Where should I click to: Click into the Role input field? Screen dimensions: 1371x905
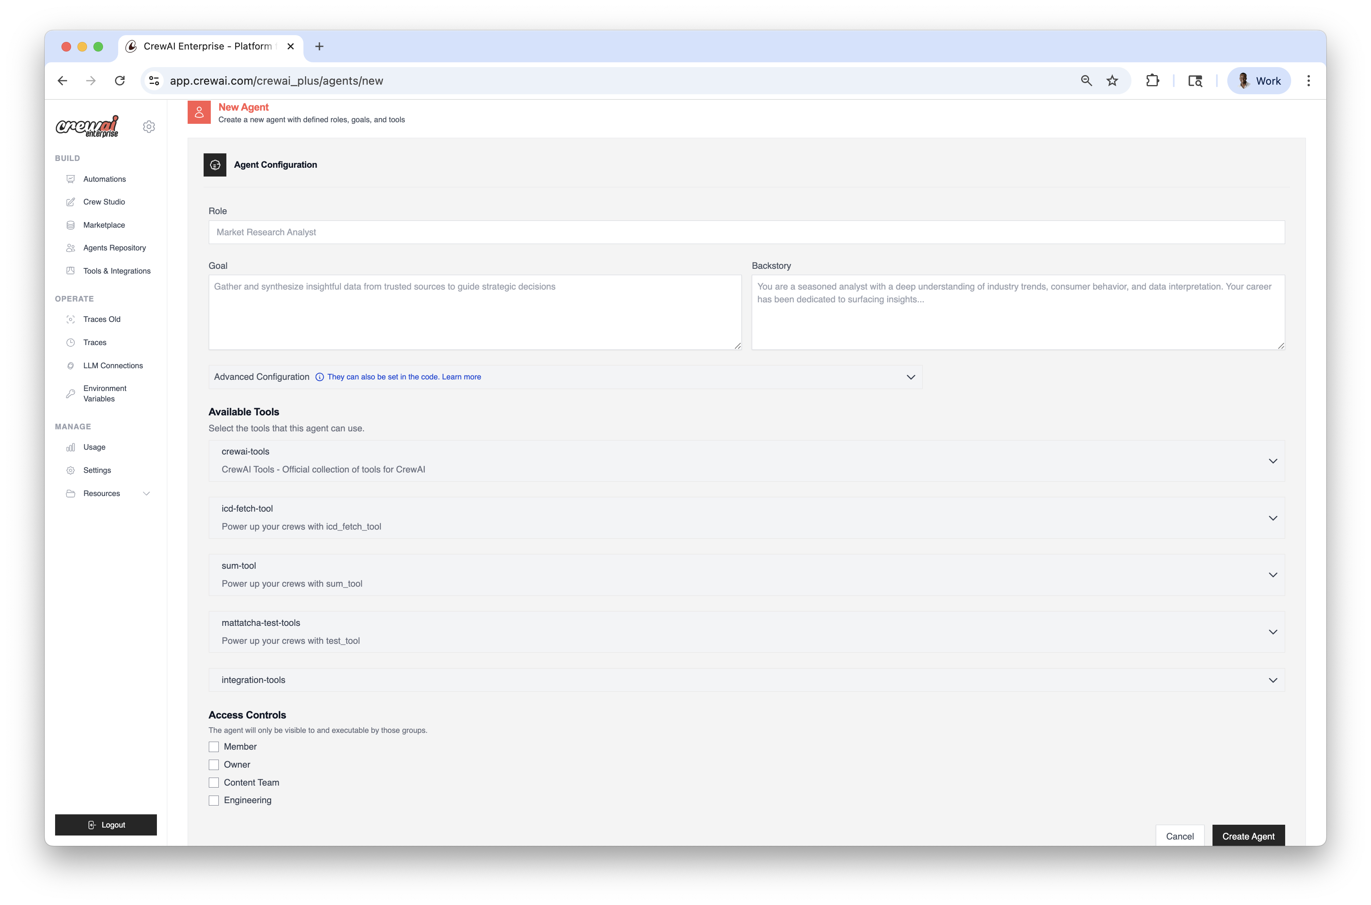pyautogui.click(x=746, y=232)
